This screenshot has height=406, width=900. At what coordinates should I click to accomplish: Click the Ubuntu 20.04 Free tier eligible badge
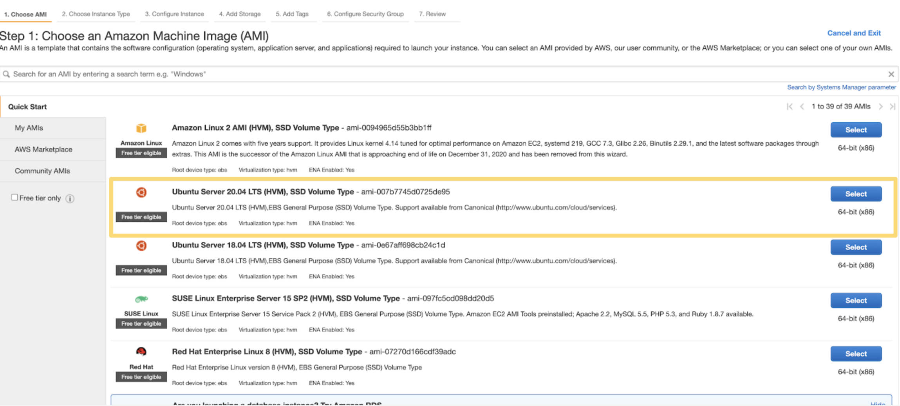[141, 217]
